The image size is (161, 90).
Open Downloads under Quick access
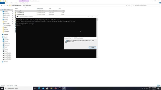(x=7, y=14)
